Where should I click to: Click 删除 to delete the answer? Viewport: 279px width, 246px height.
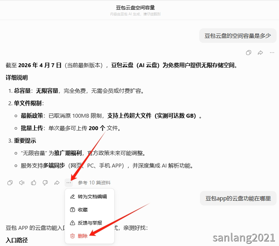[x=89, y=236]
